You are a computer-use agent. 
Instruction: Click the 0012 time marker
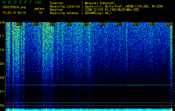pyautogui.click(x=36, y=24)
